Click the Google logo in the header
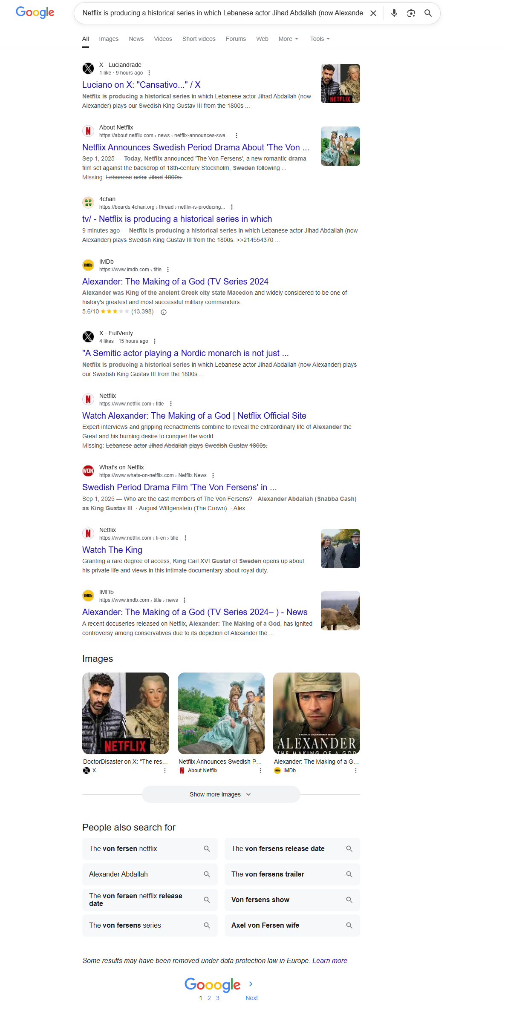The width and height of the screenshot is (505, 1009). [35, 13]
